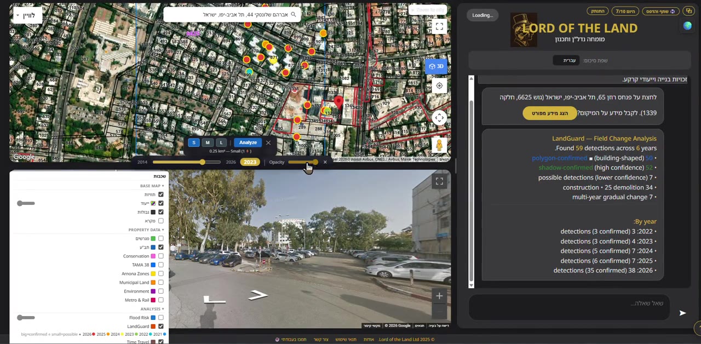Uncheck the תב"ע layer checkbox
The height and width of the screenshot is (344, 701).
(160, 247)
